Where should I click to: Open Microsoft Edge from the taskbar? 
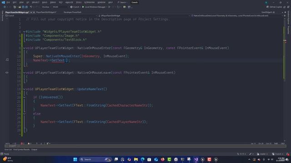coord(142,159)
